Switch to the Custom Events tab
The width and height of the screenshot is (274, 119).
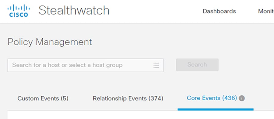pos(43,98)
